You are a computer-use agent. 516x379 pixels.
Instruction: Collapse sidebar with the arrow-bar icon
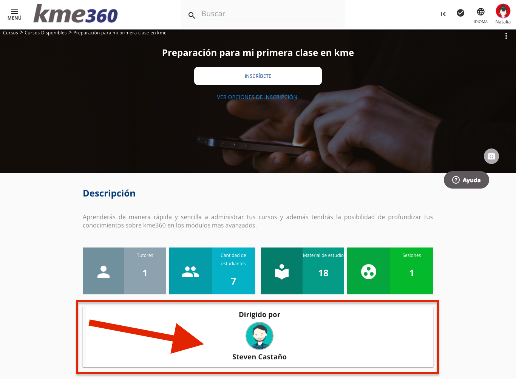tap(443, 14)
